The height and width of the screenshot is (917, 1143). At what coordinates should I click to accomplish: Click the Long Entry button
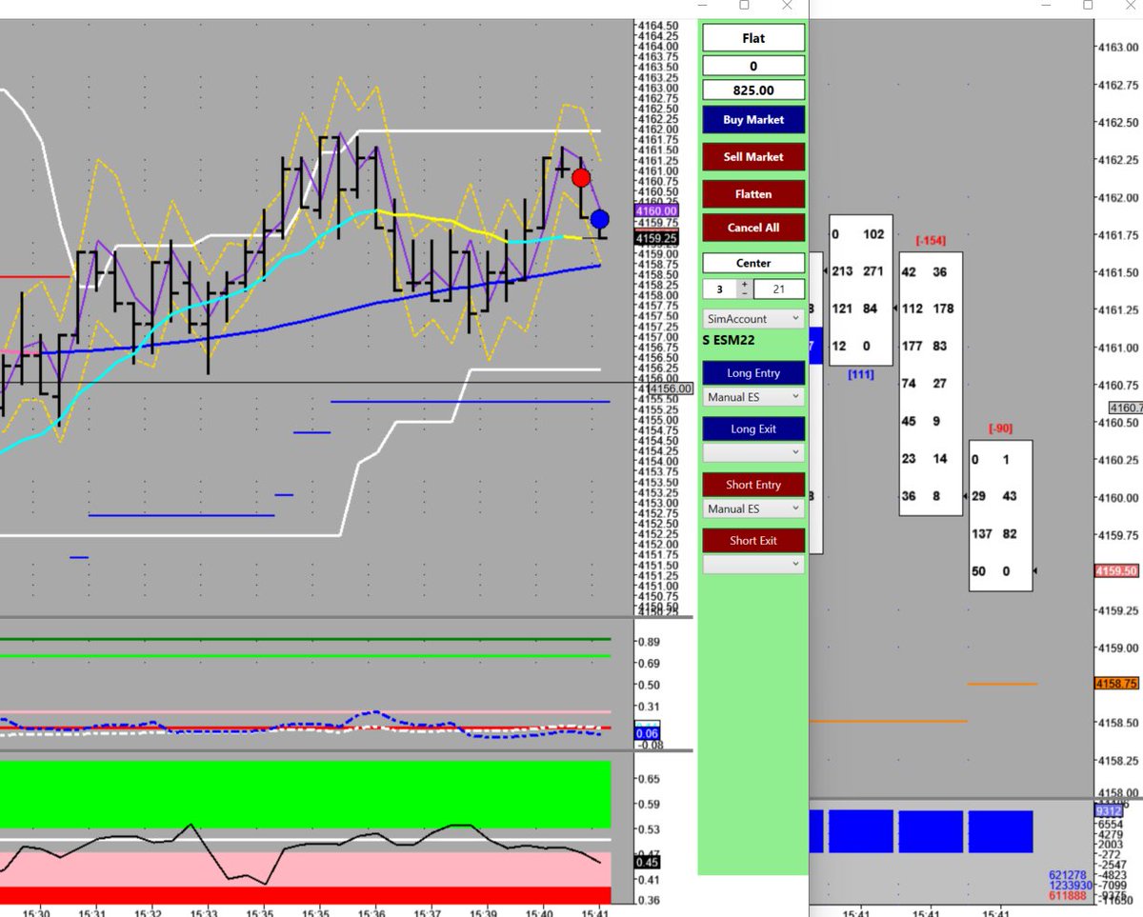pos(753,373)
